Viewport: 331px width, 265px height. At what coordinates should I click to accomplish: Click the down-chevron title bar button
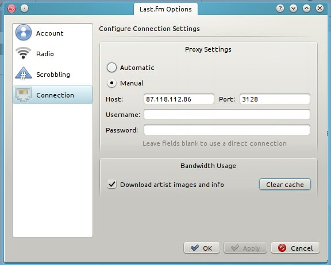(x=293, y=9)
